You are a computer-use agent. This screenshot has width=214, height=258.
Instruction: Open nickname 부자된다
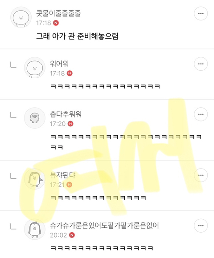point(63,175)
